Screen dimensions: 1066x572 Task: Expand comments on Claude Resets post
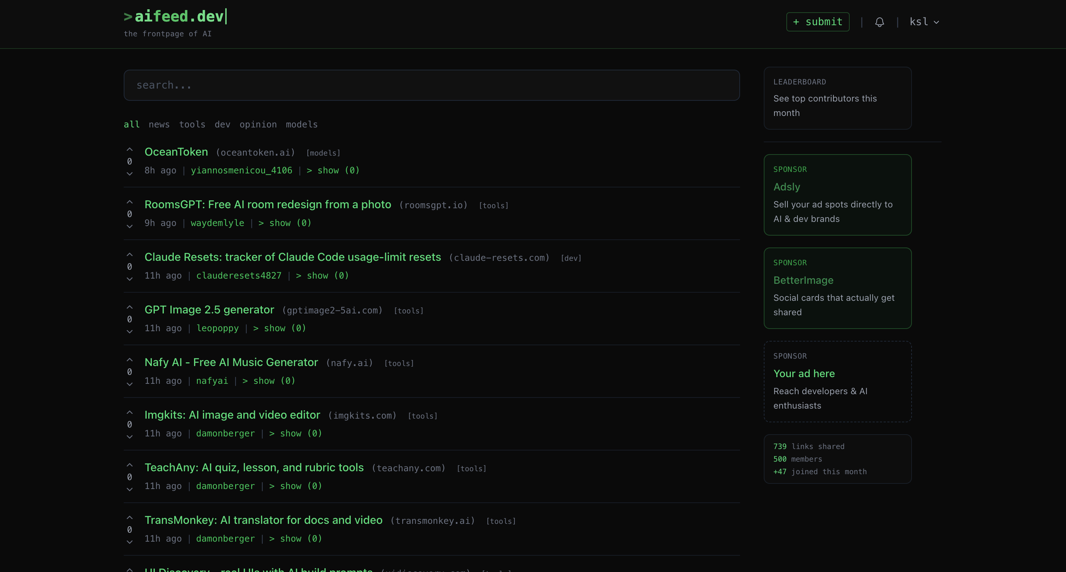(322, 276)
